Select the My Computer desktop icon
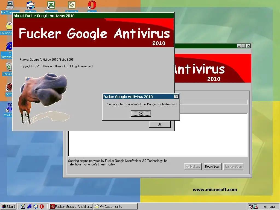 coord(10,7)
